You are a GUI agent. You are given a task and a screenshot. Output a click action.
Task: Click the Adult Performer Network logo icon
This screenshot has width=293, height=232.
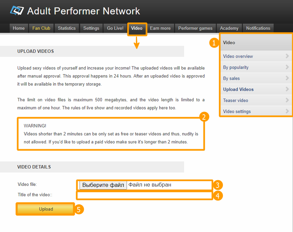coord(17,11)
